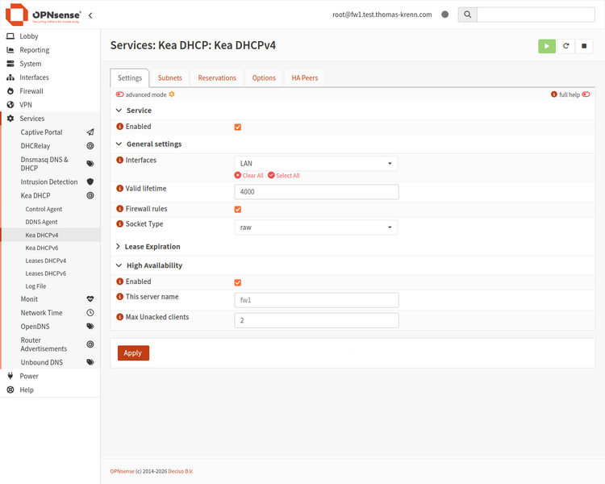Click the This server name field
This screenshot has width=605, height=484.
(316, 300)
